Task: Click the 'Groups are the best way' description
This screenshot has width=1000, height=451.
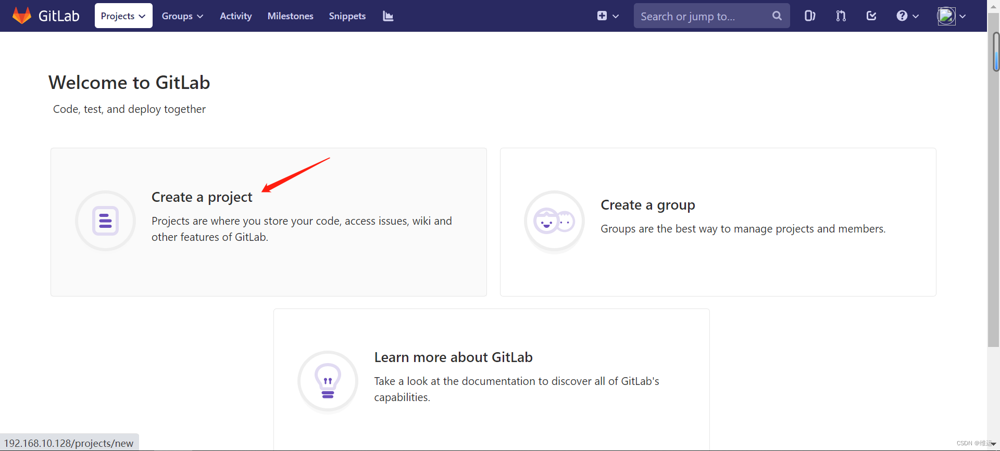Action: 743,229
